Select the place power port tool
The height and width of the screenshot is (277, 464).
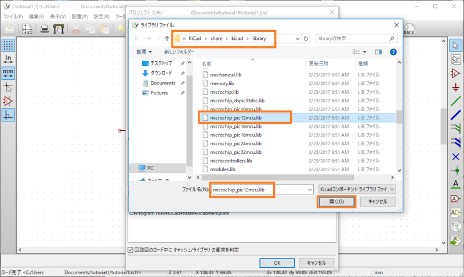pyautogui.click(x=455, y=87)
